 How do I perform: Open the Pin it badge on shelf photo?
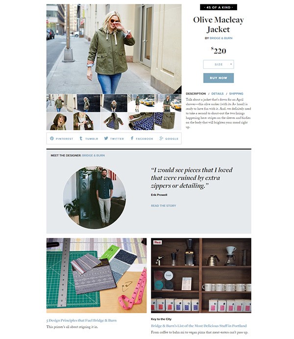tap(157, 242)
